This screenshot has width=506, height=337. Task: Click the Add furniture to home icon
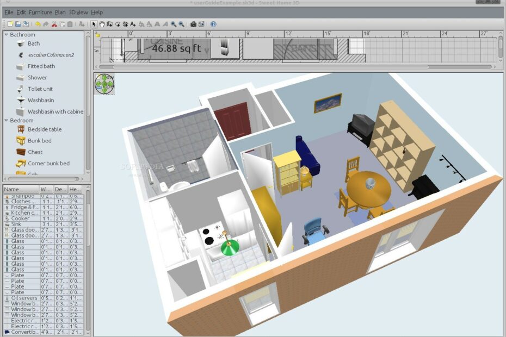pyautogui.click(x=82, y=24)
